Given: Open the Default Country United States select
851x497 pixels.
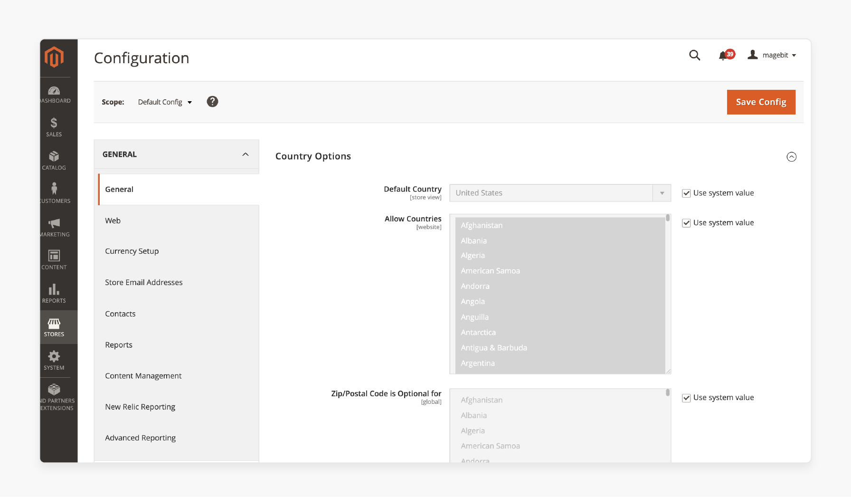Looking at the screenshot, I should coord(560,193).
